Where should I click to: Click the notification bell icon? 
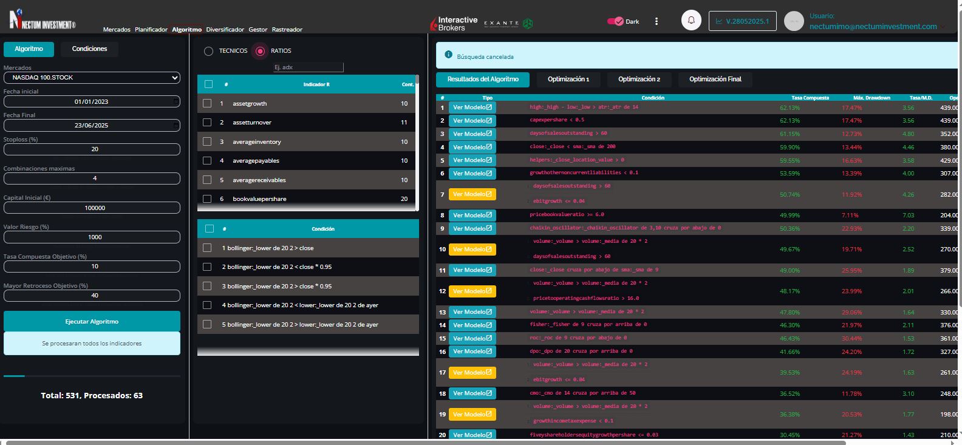(691, 21)
